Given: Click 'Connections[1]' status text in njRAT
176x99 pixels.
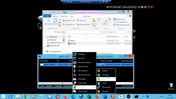Looking at the screenshot, I should point(127,86).
